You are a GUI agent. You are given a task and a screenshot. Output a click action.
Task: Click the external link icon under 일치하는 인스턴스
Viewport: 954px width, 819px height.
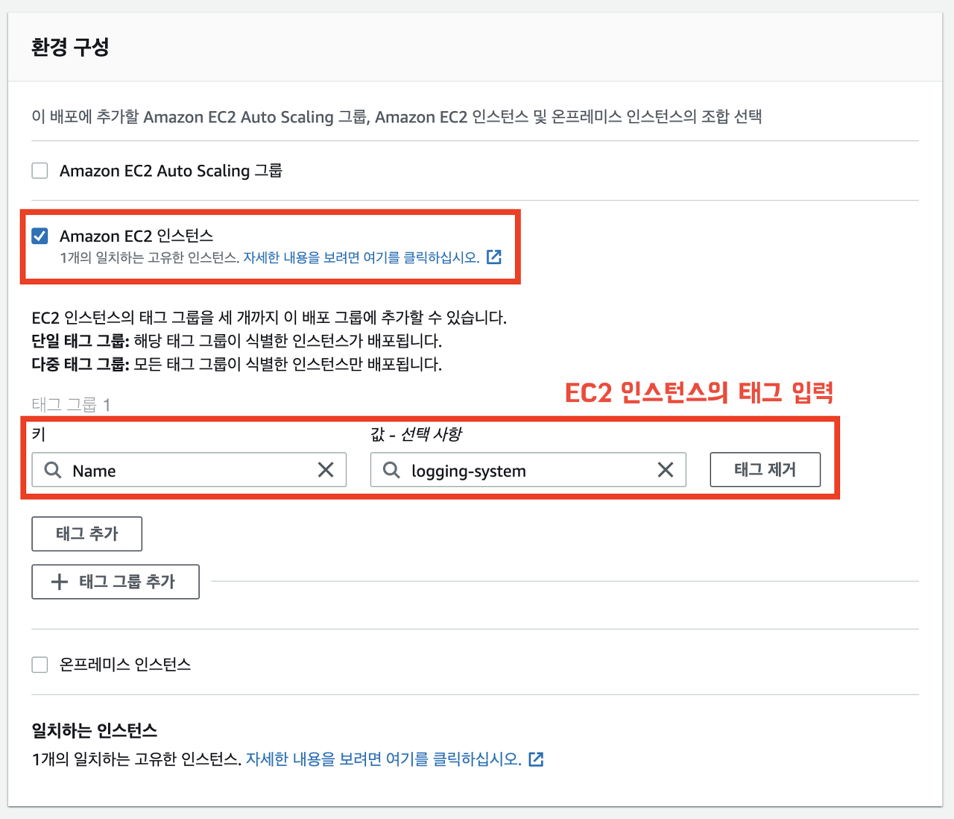pyautogui.click(x=536, y=759)
